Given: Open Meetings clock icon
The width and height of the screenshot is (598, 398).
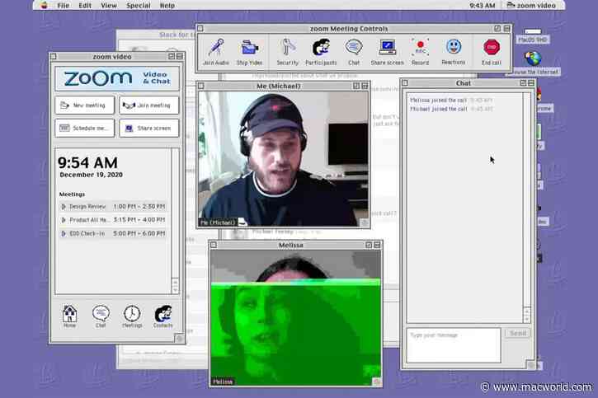Looking at the screenshot, I should (132, 313).
